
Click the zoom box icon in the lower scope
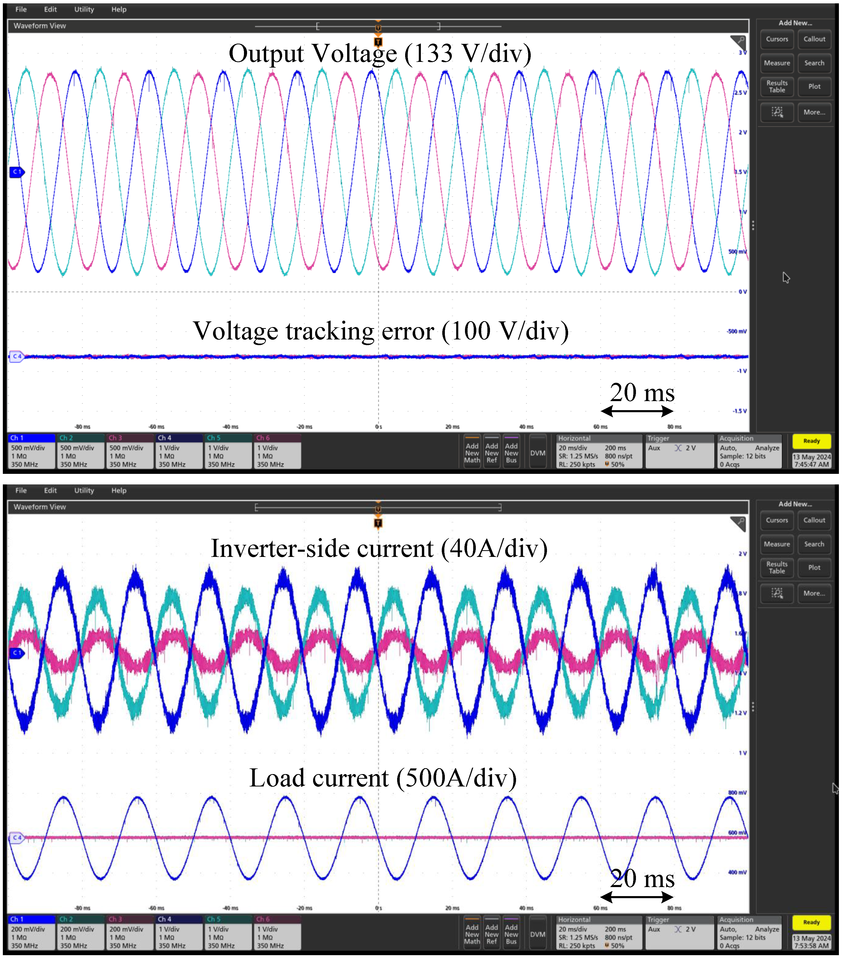[x=777, y=593]
